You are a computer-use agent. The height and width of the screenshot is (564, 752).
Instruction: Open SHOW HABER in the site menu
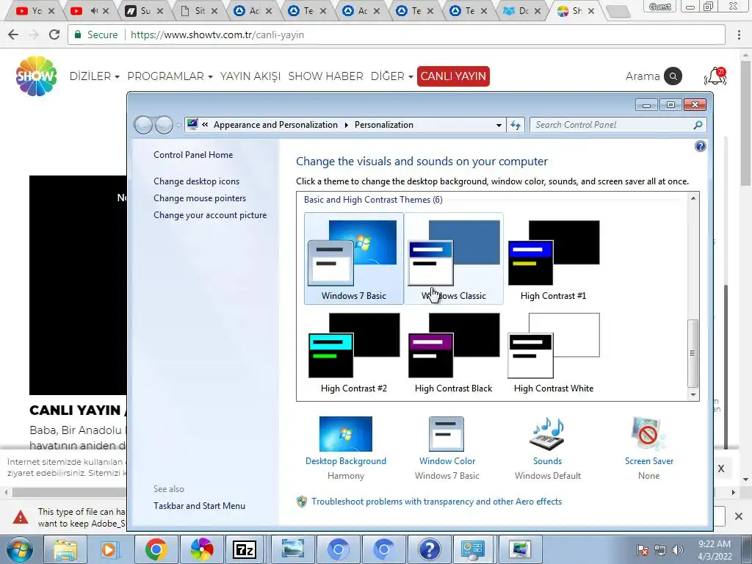pos(325,76)
